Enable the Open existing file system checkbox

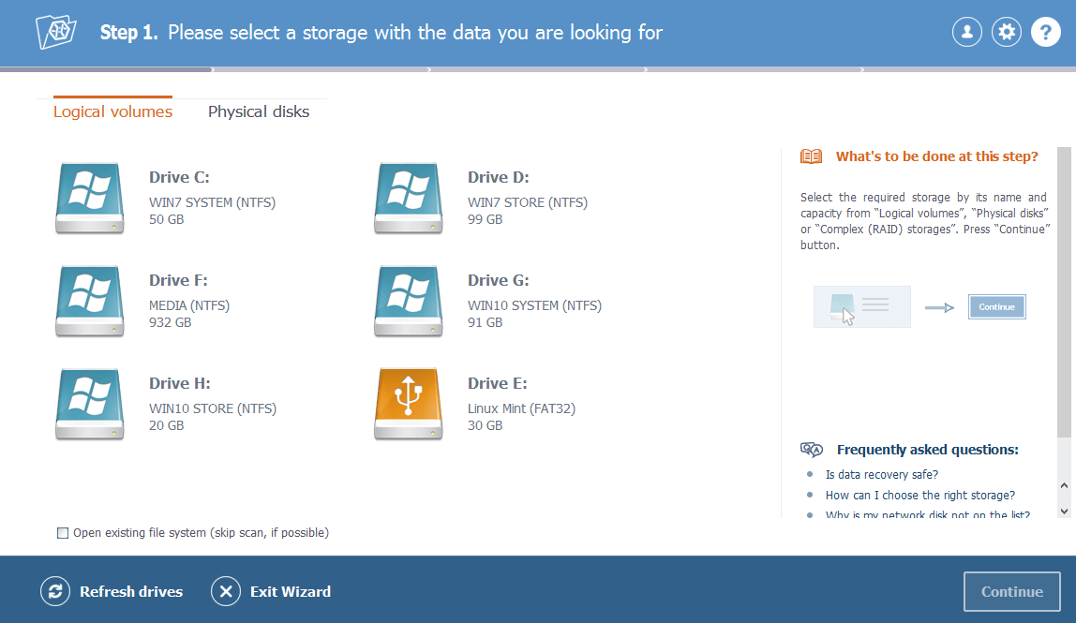click(63, 533)
